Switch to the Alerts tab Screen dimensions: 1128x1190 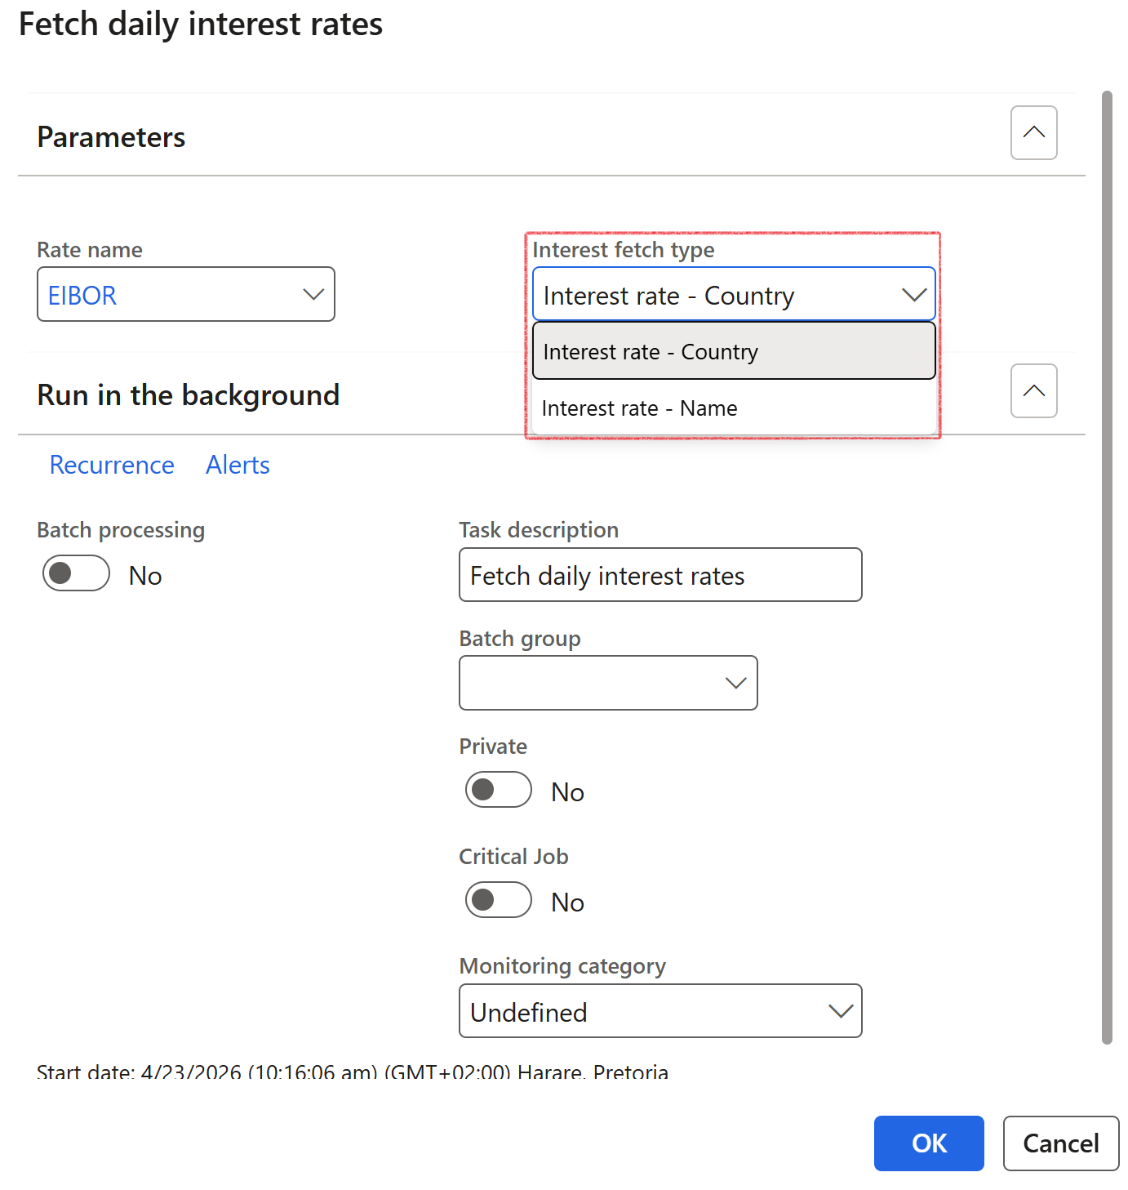(x=238, y=465)
